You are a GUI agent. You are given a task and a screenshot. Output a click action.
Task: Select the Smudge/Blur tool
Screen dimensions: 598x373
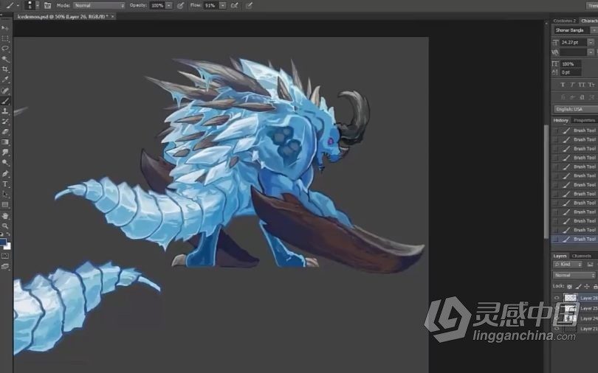click(5, 153)
